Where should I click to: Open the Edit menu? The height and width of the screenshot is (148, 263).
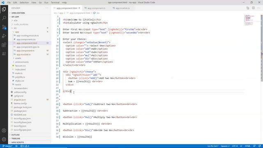coord(15,2)
